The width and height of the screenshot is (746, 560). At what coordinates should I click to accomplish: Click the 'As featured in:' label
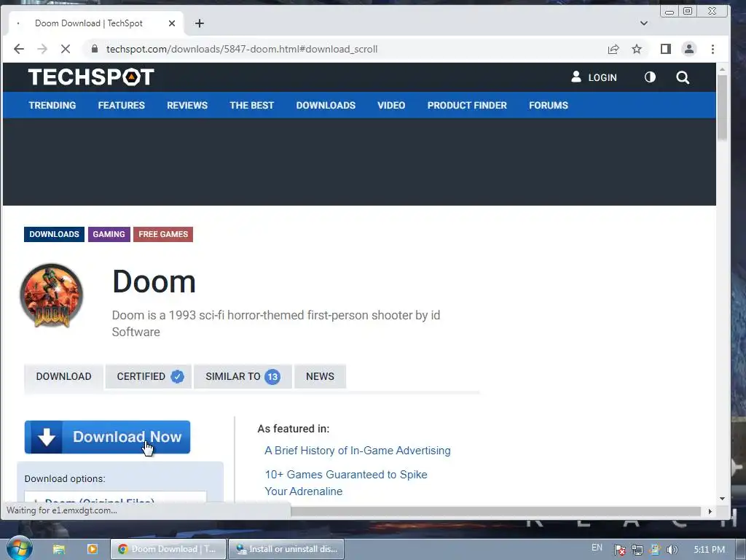coord(294,429)
